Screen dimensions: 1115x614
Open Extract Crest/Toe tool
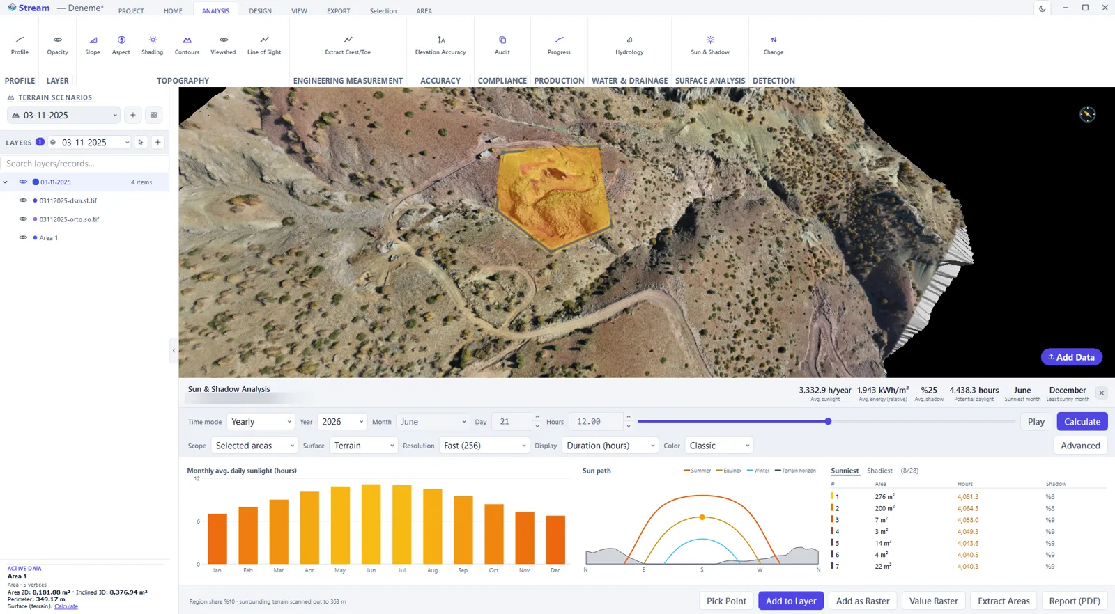(x=348, y=45)
